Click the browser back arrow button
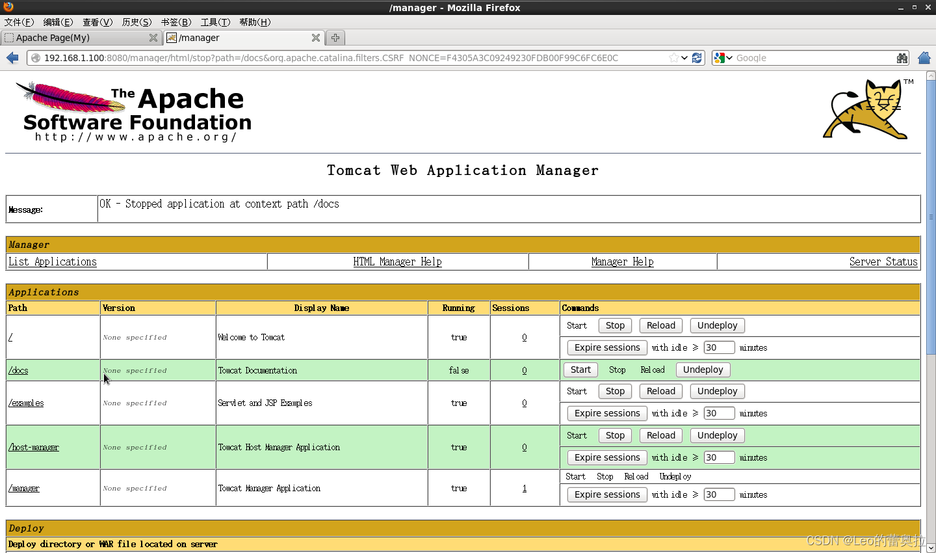The image size is (936, 553). [12, 58]
